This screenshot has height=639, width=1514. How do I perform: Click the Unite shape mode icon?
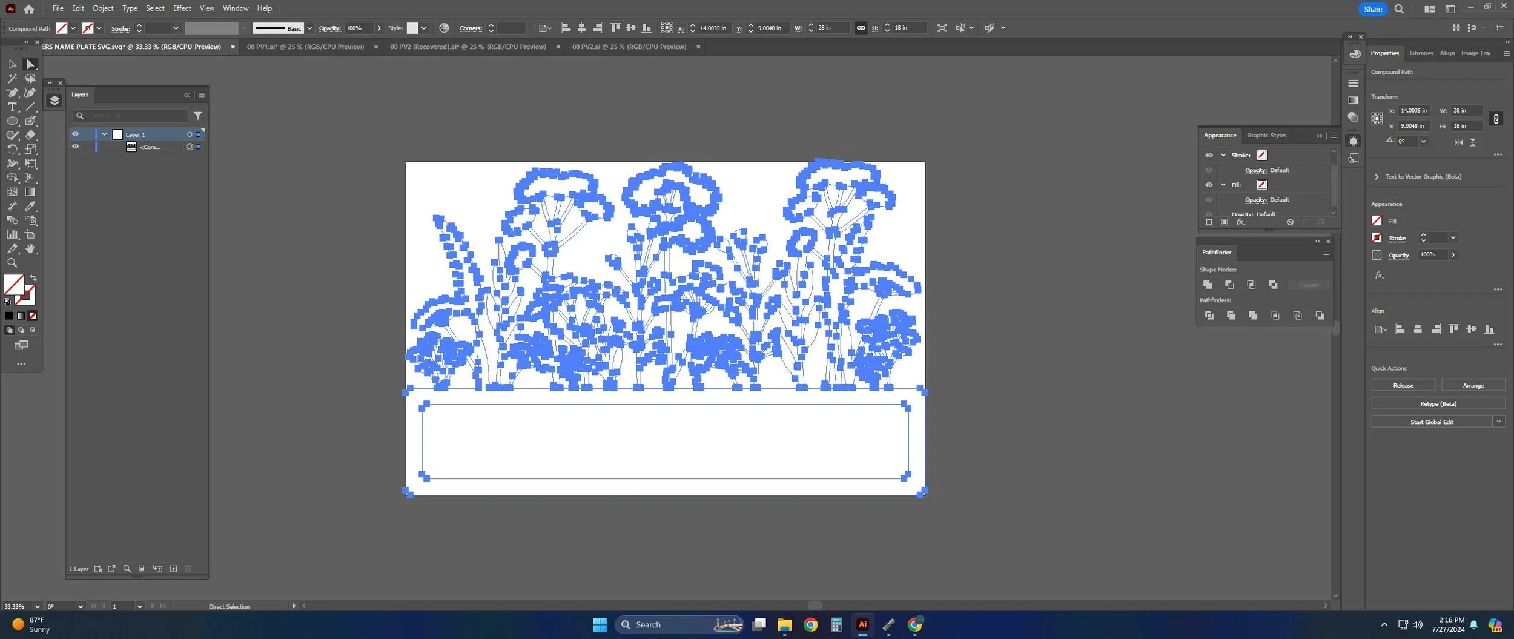1208,285
